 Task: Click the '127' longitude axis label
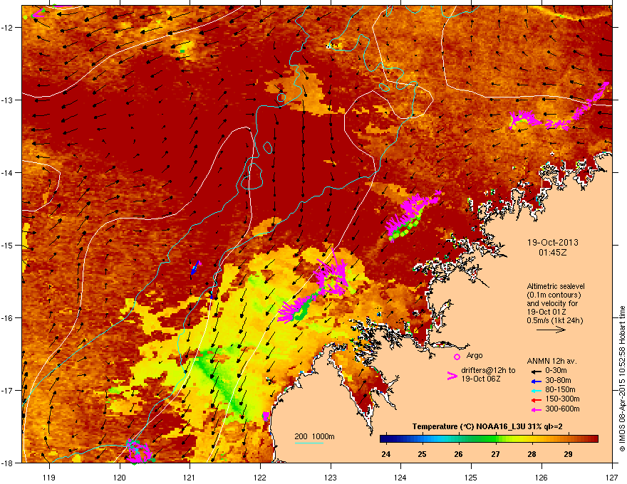tap(612, 477)
